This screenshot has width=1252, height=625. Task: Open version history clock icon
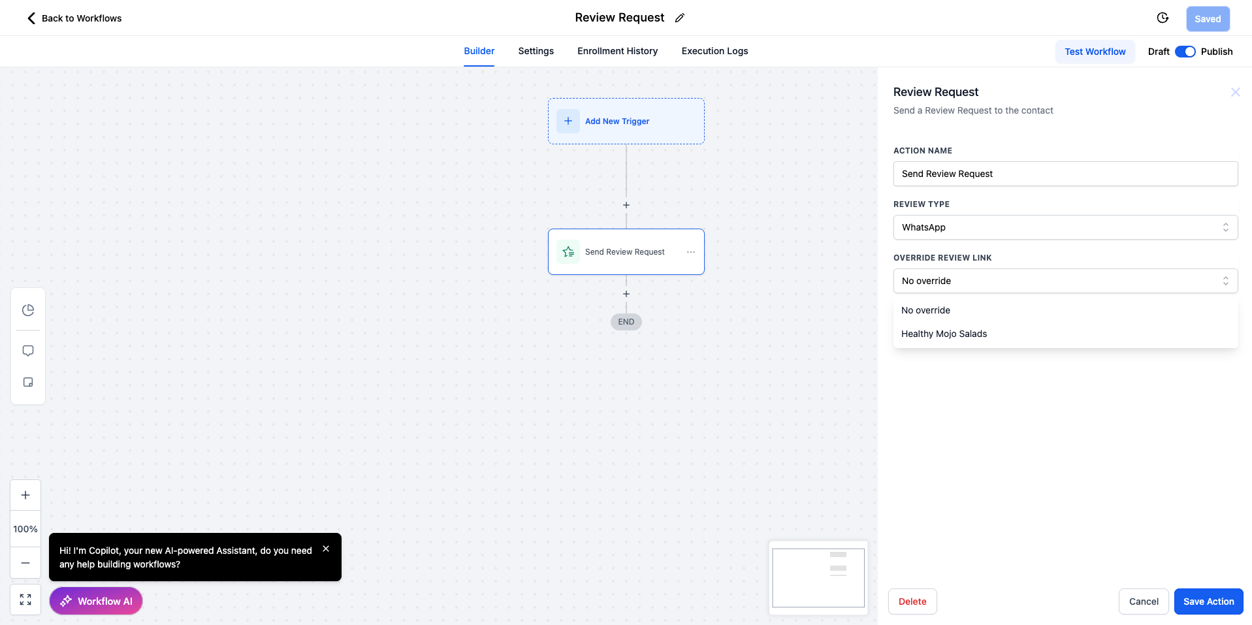pyautogui.click(x=1163, y=18)
